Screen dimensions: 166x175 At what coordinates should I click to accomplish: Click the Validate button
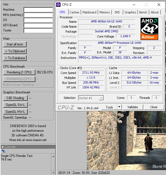(x=133, y=107)
